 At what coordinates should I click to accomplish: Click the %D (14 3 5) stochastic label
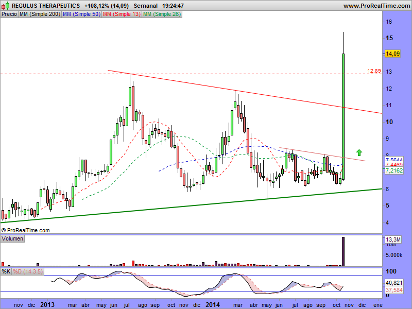tap(28, 271)
